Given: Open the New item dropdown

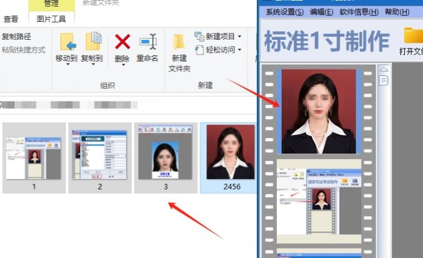Looking at the screenshot, I should tap(218, 37).
